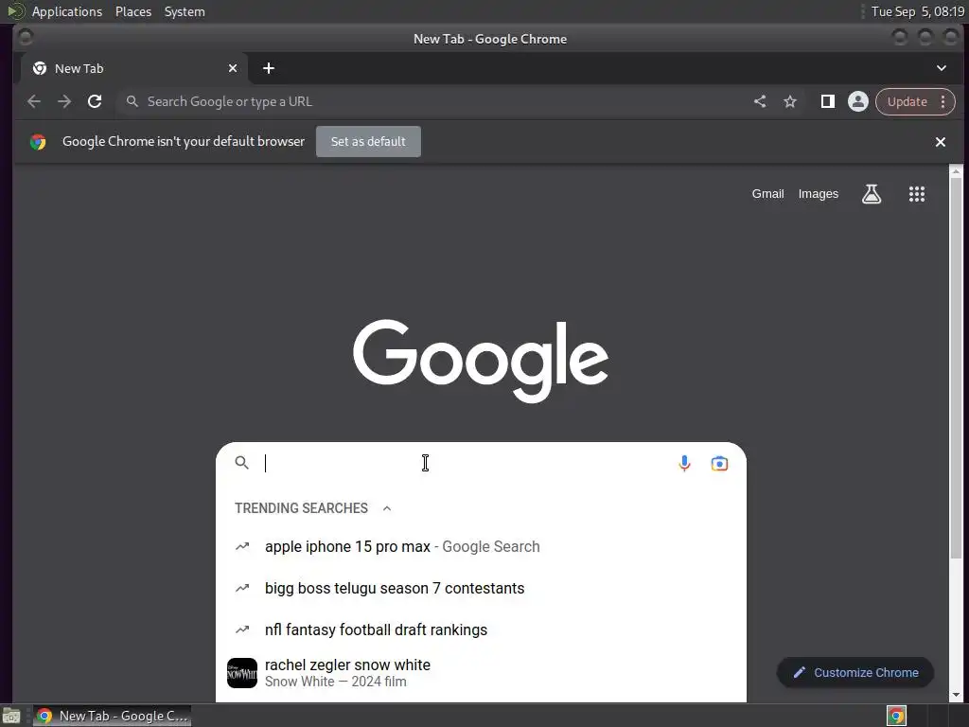969x727 pixels.
Task: Search by image with the camera icon
Action: pyautogui.click(x=719, y=463)
